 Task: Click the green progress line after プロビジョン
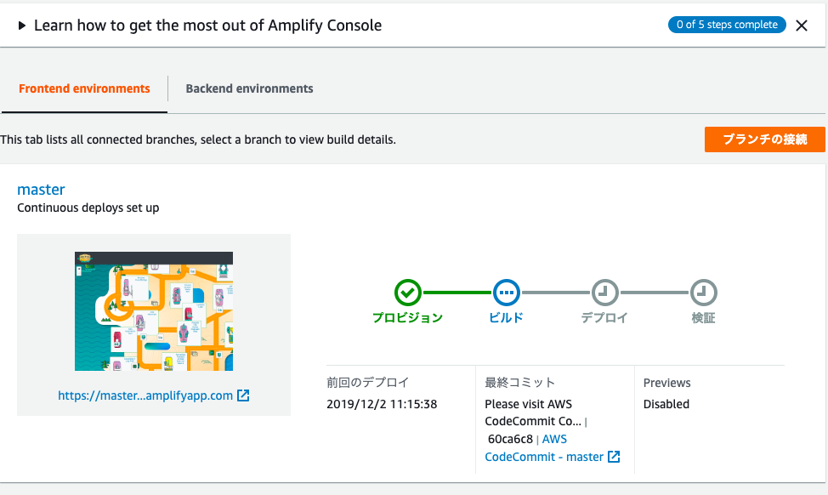pos(457,293)
